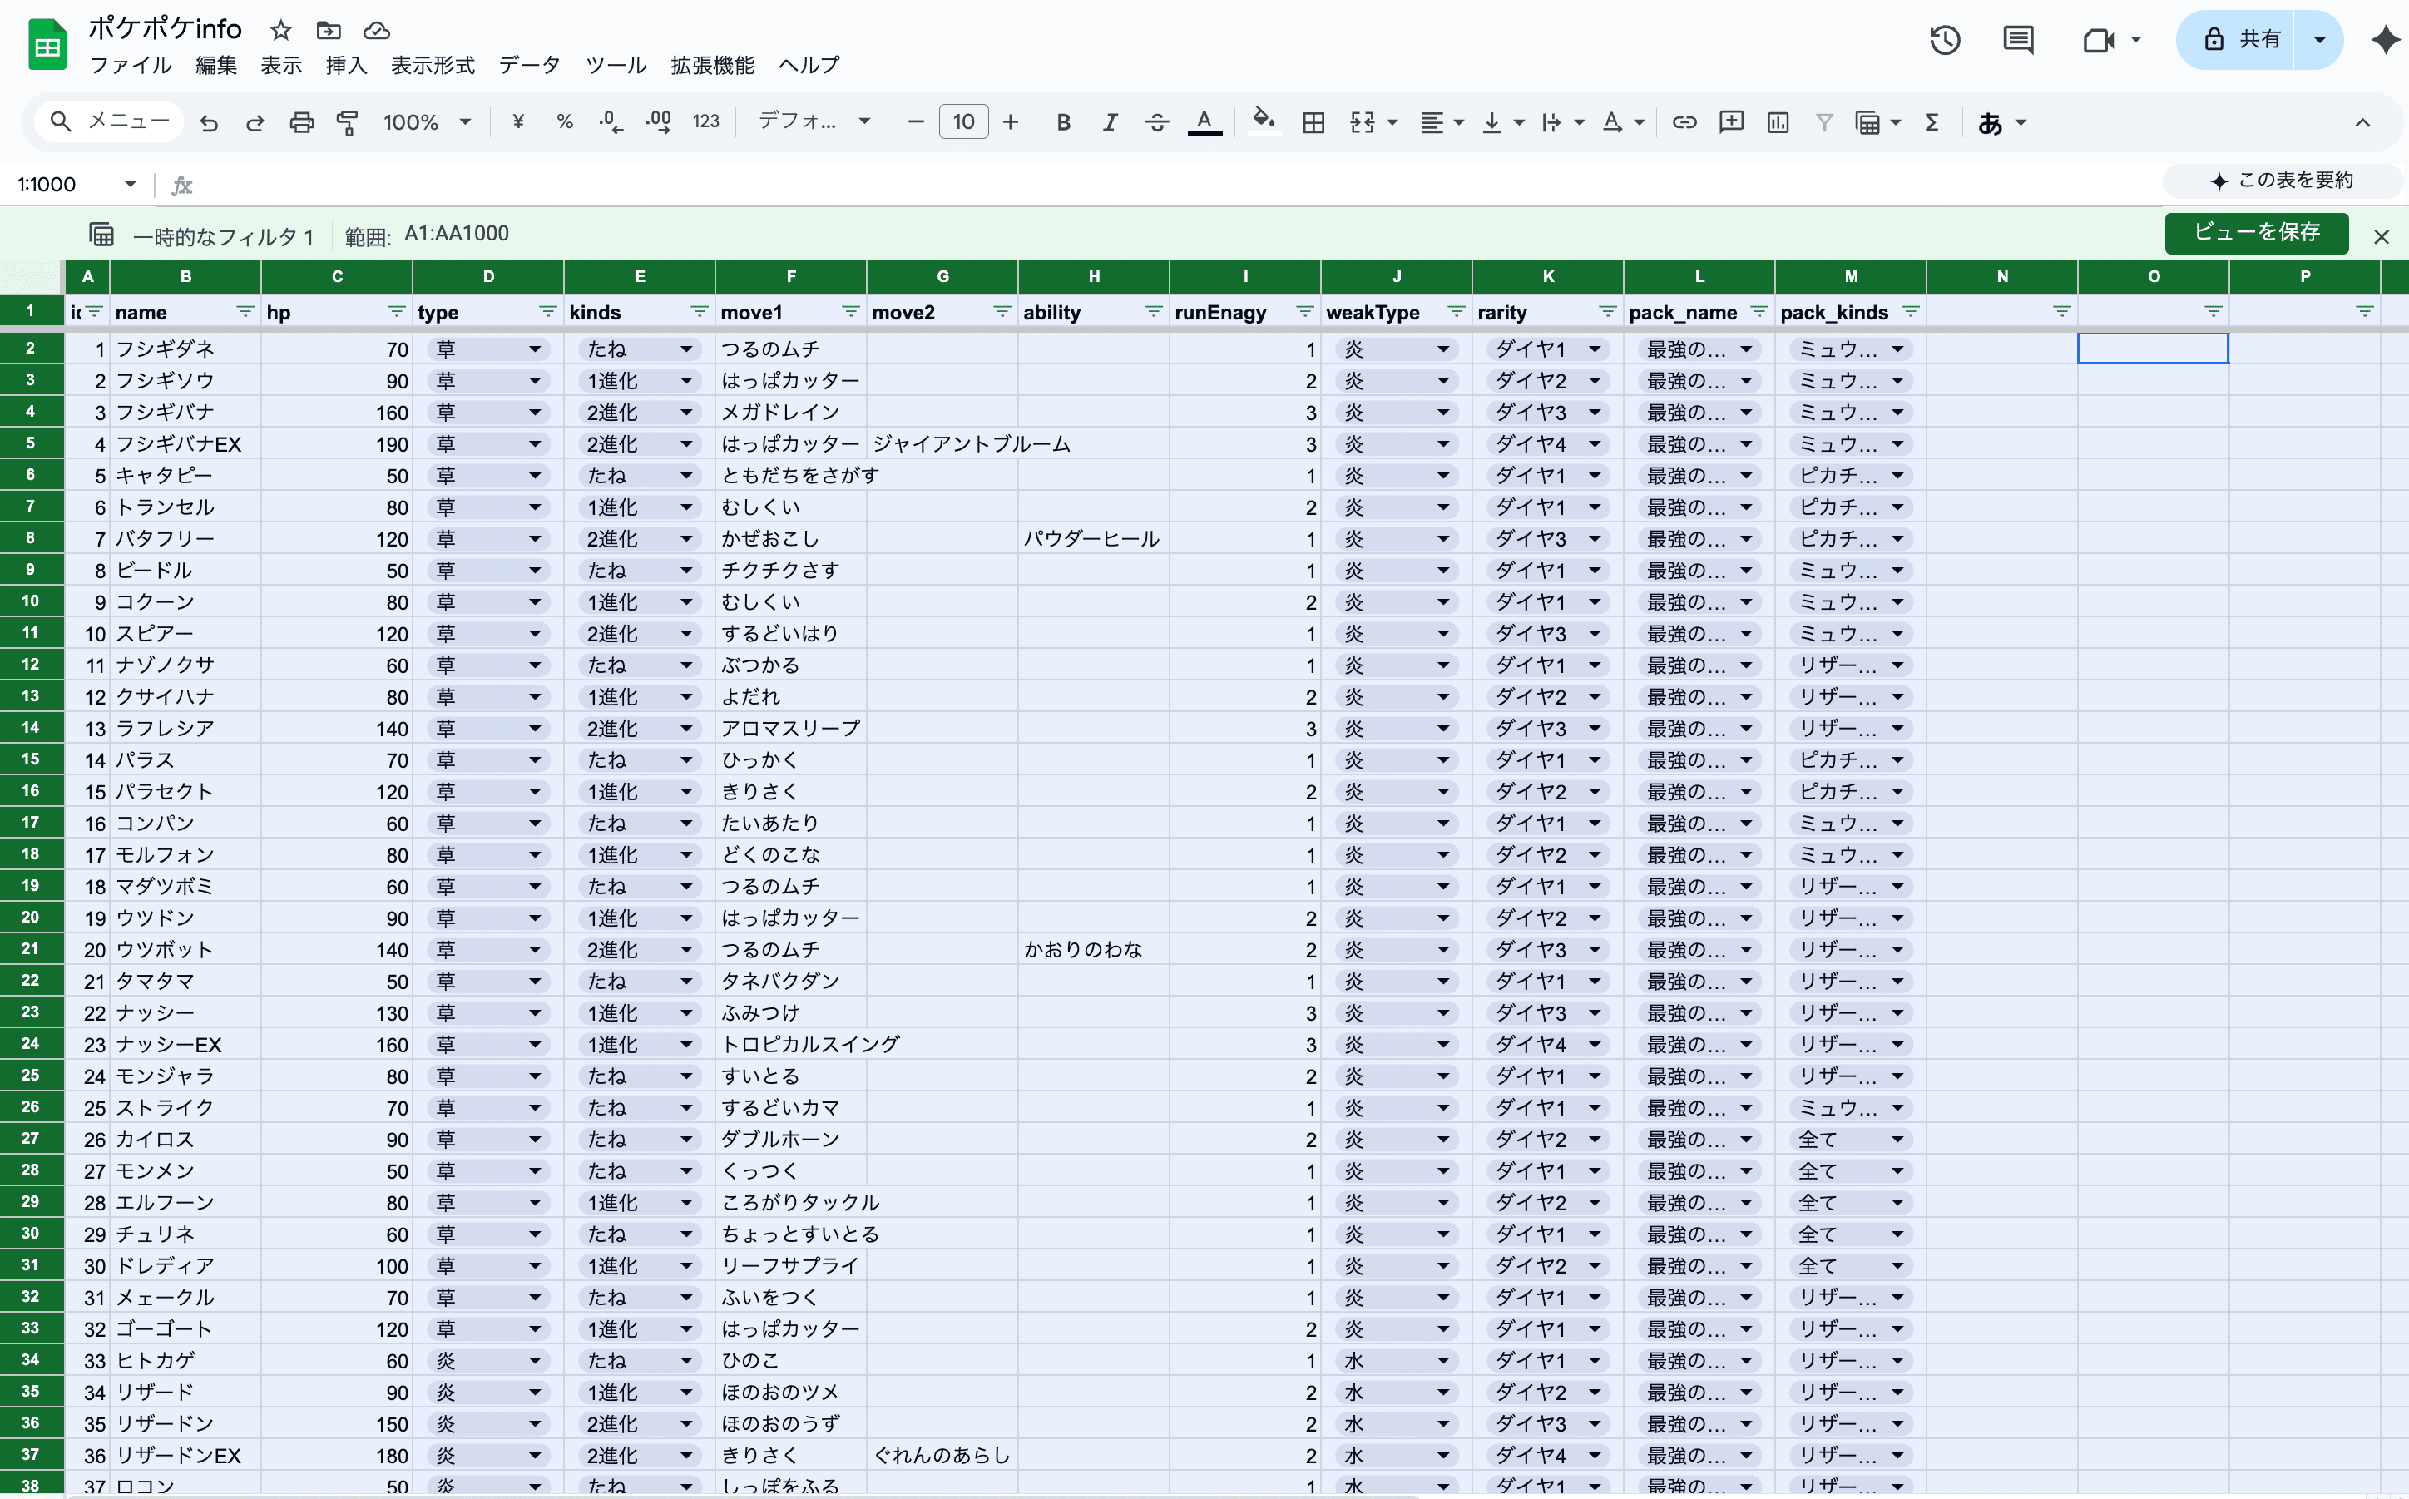Open the Gemini sparkle icon
Viewport: 2409px width, 1499px height.
2385,40
